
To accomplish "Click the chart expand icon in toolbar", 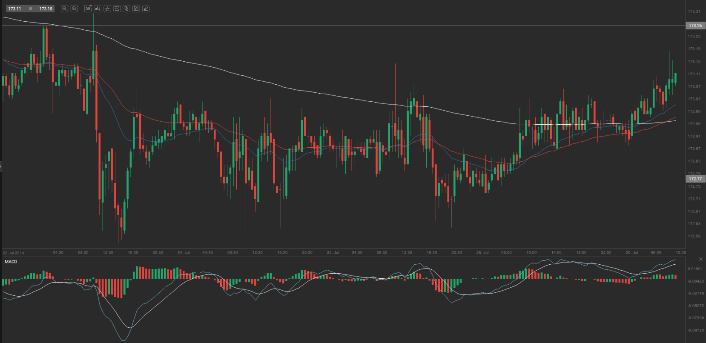I will point(117,9).
